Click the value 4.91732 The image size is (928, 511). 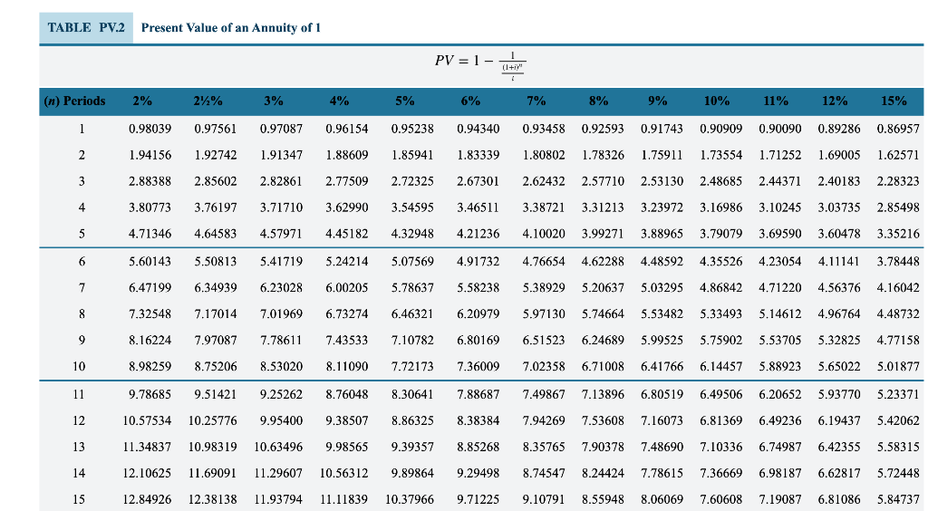[x=478, y=262]
